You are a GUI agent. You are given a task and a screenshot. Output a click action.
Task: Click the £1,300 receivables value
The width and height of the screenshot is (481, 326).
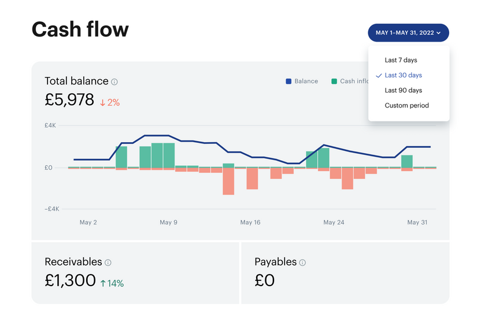pos(71,280)
